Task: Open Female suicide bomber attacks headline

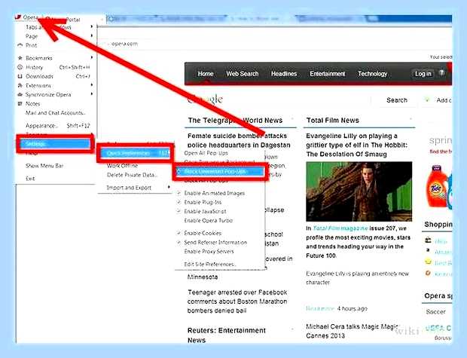Action: (x=239, y=140)
